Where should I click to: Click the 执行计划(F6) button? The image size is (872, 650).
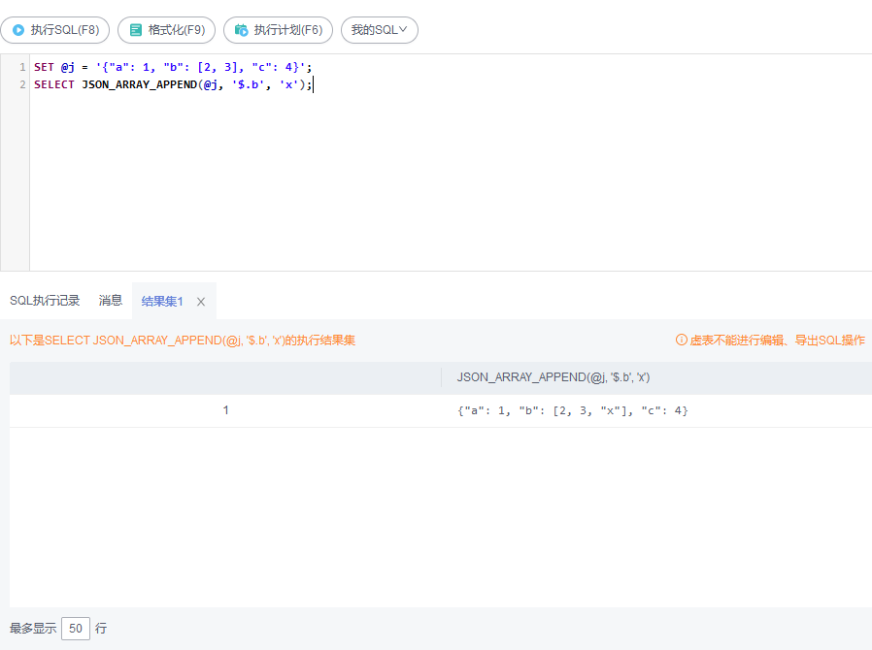pos(278,30)
